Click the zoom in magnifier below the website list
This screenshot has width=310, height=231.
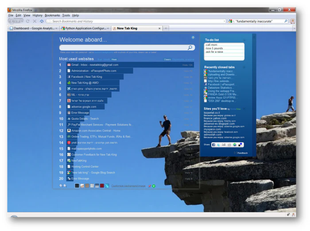(x=61, y=186)
